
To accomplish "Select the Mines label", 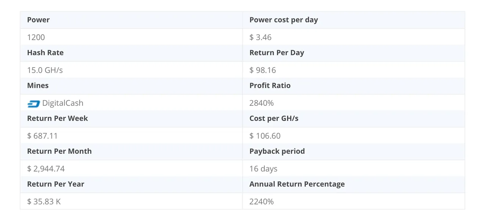I will point(38,85).
